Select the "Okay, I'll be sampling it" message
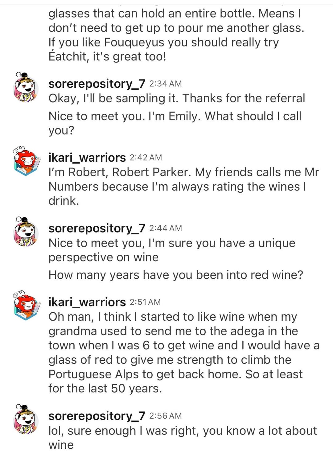333x454 pixels. tap(177, 99)
